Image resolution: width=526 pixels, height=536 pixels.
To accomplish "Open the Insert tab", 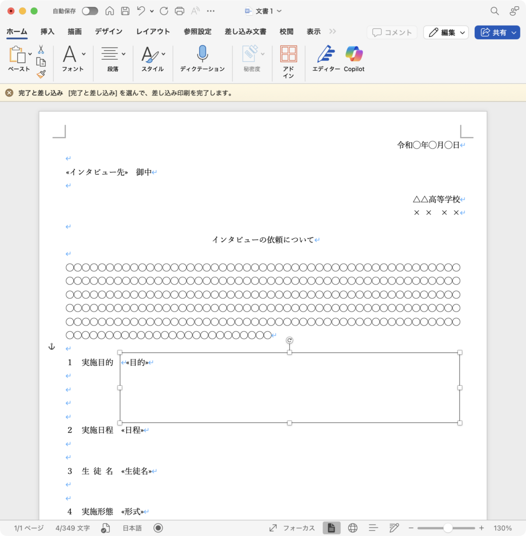I will pos(48,31).
